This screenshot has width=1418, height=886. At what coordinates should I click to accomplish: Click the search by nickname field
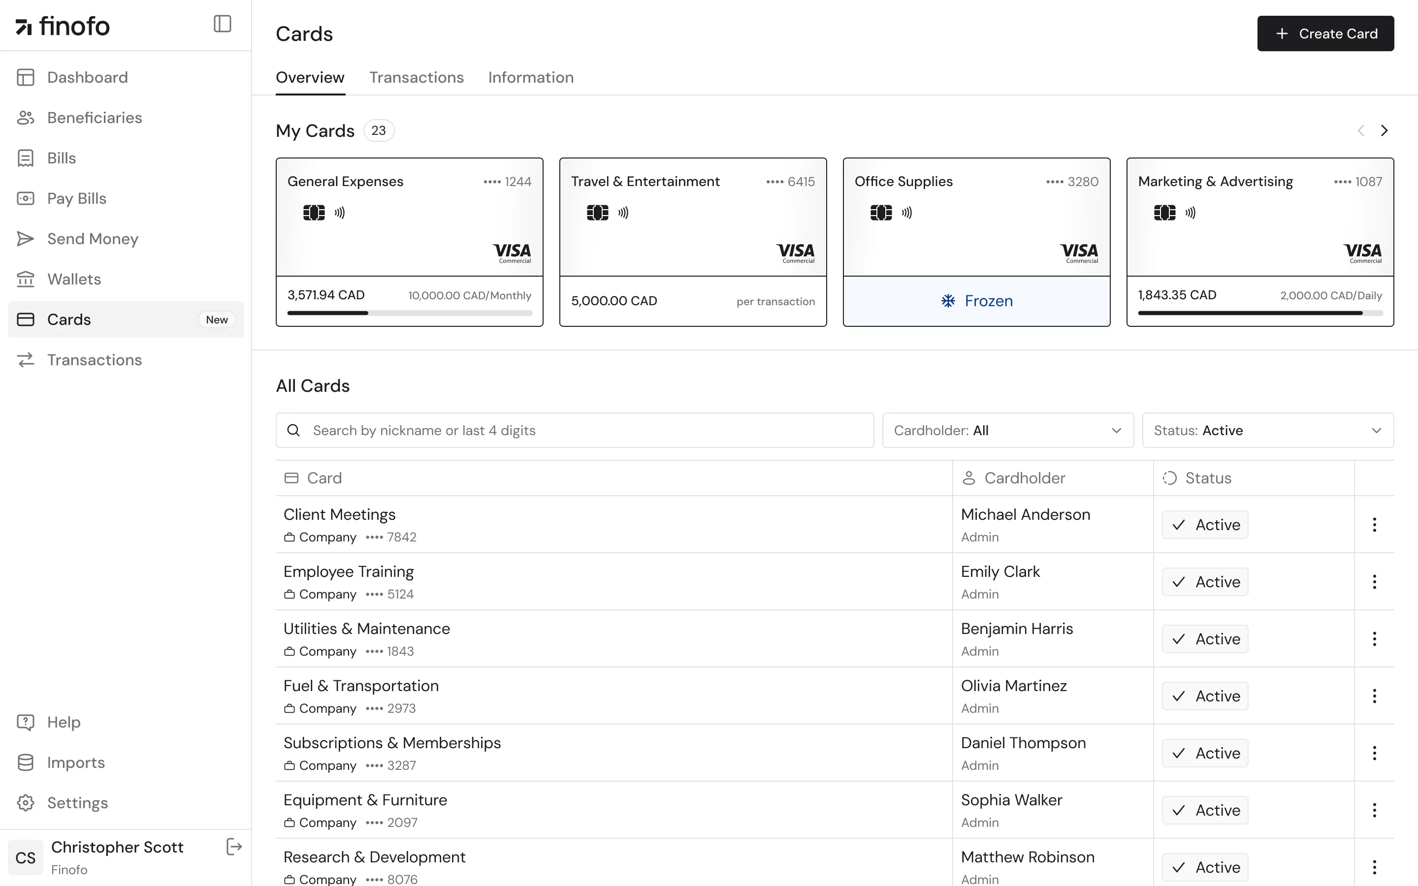pos(574,430)
